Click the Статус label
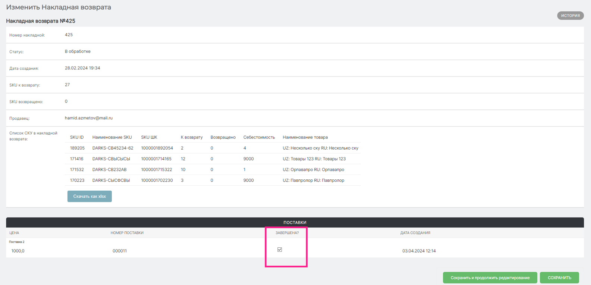The image size is (591, 285). 16,52
